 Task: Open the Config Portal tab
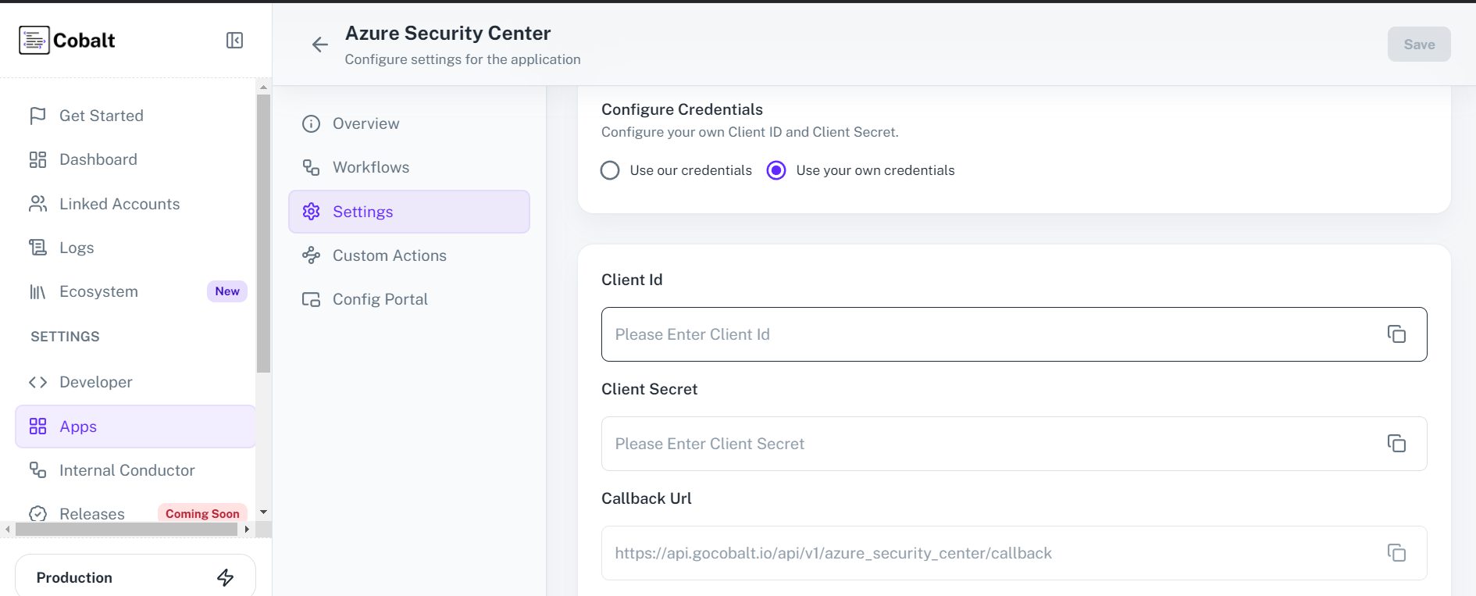point(409,299)
